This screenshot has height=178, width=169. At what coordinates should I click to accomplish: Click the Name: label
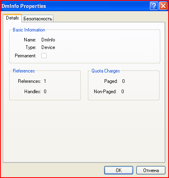[x=30, y=40]
